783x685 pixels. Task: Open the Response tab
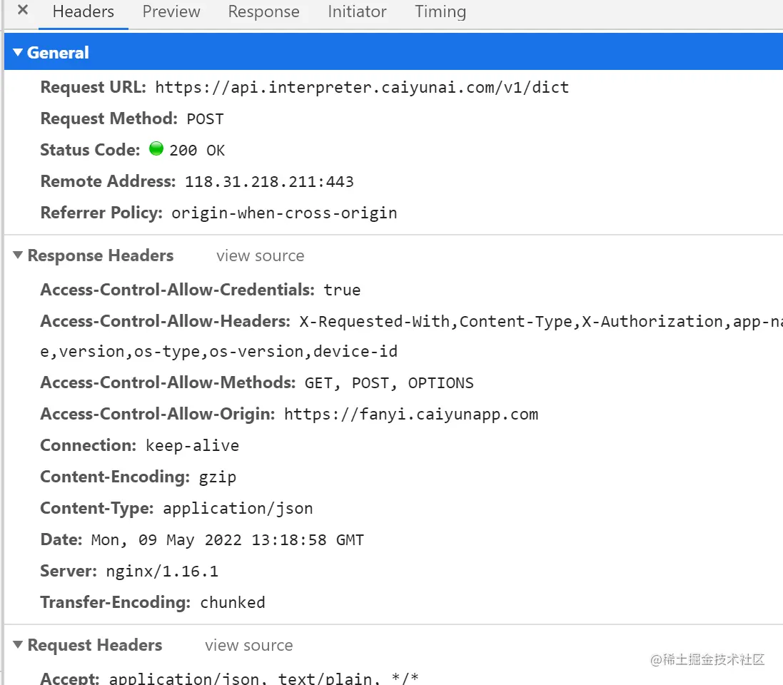(263, 12)
